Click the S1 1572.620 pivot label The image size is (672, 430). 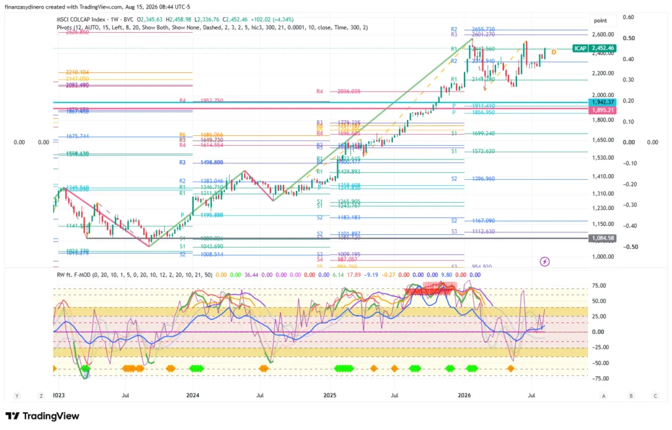(x=472, y=152)
